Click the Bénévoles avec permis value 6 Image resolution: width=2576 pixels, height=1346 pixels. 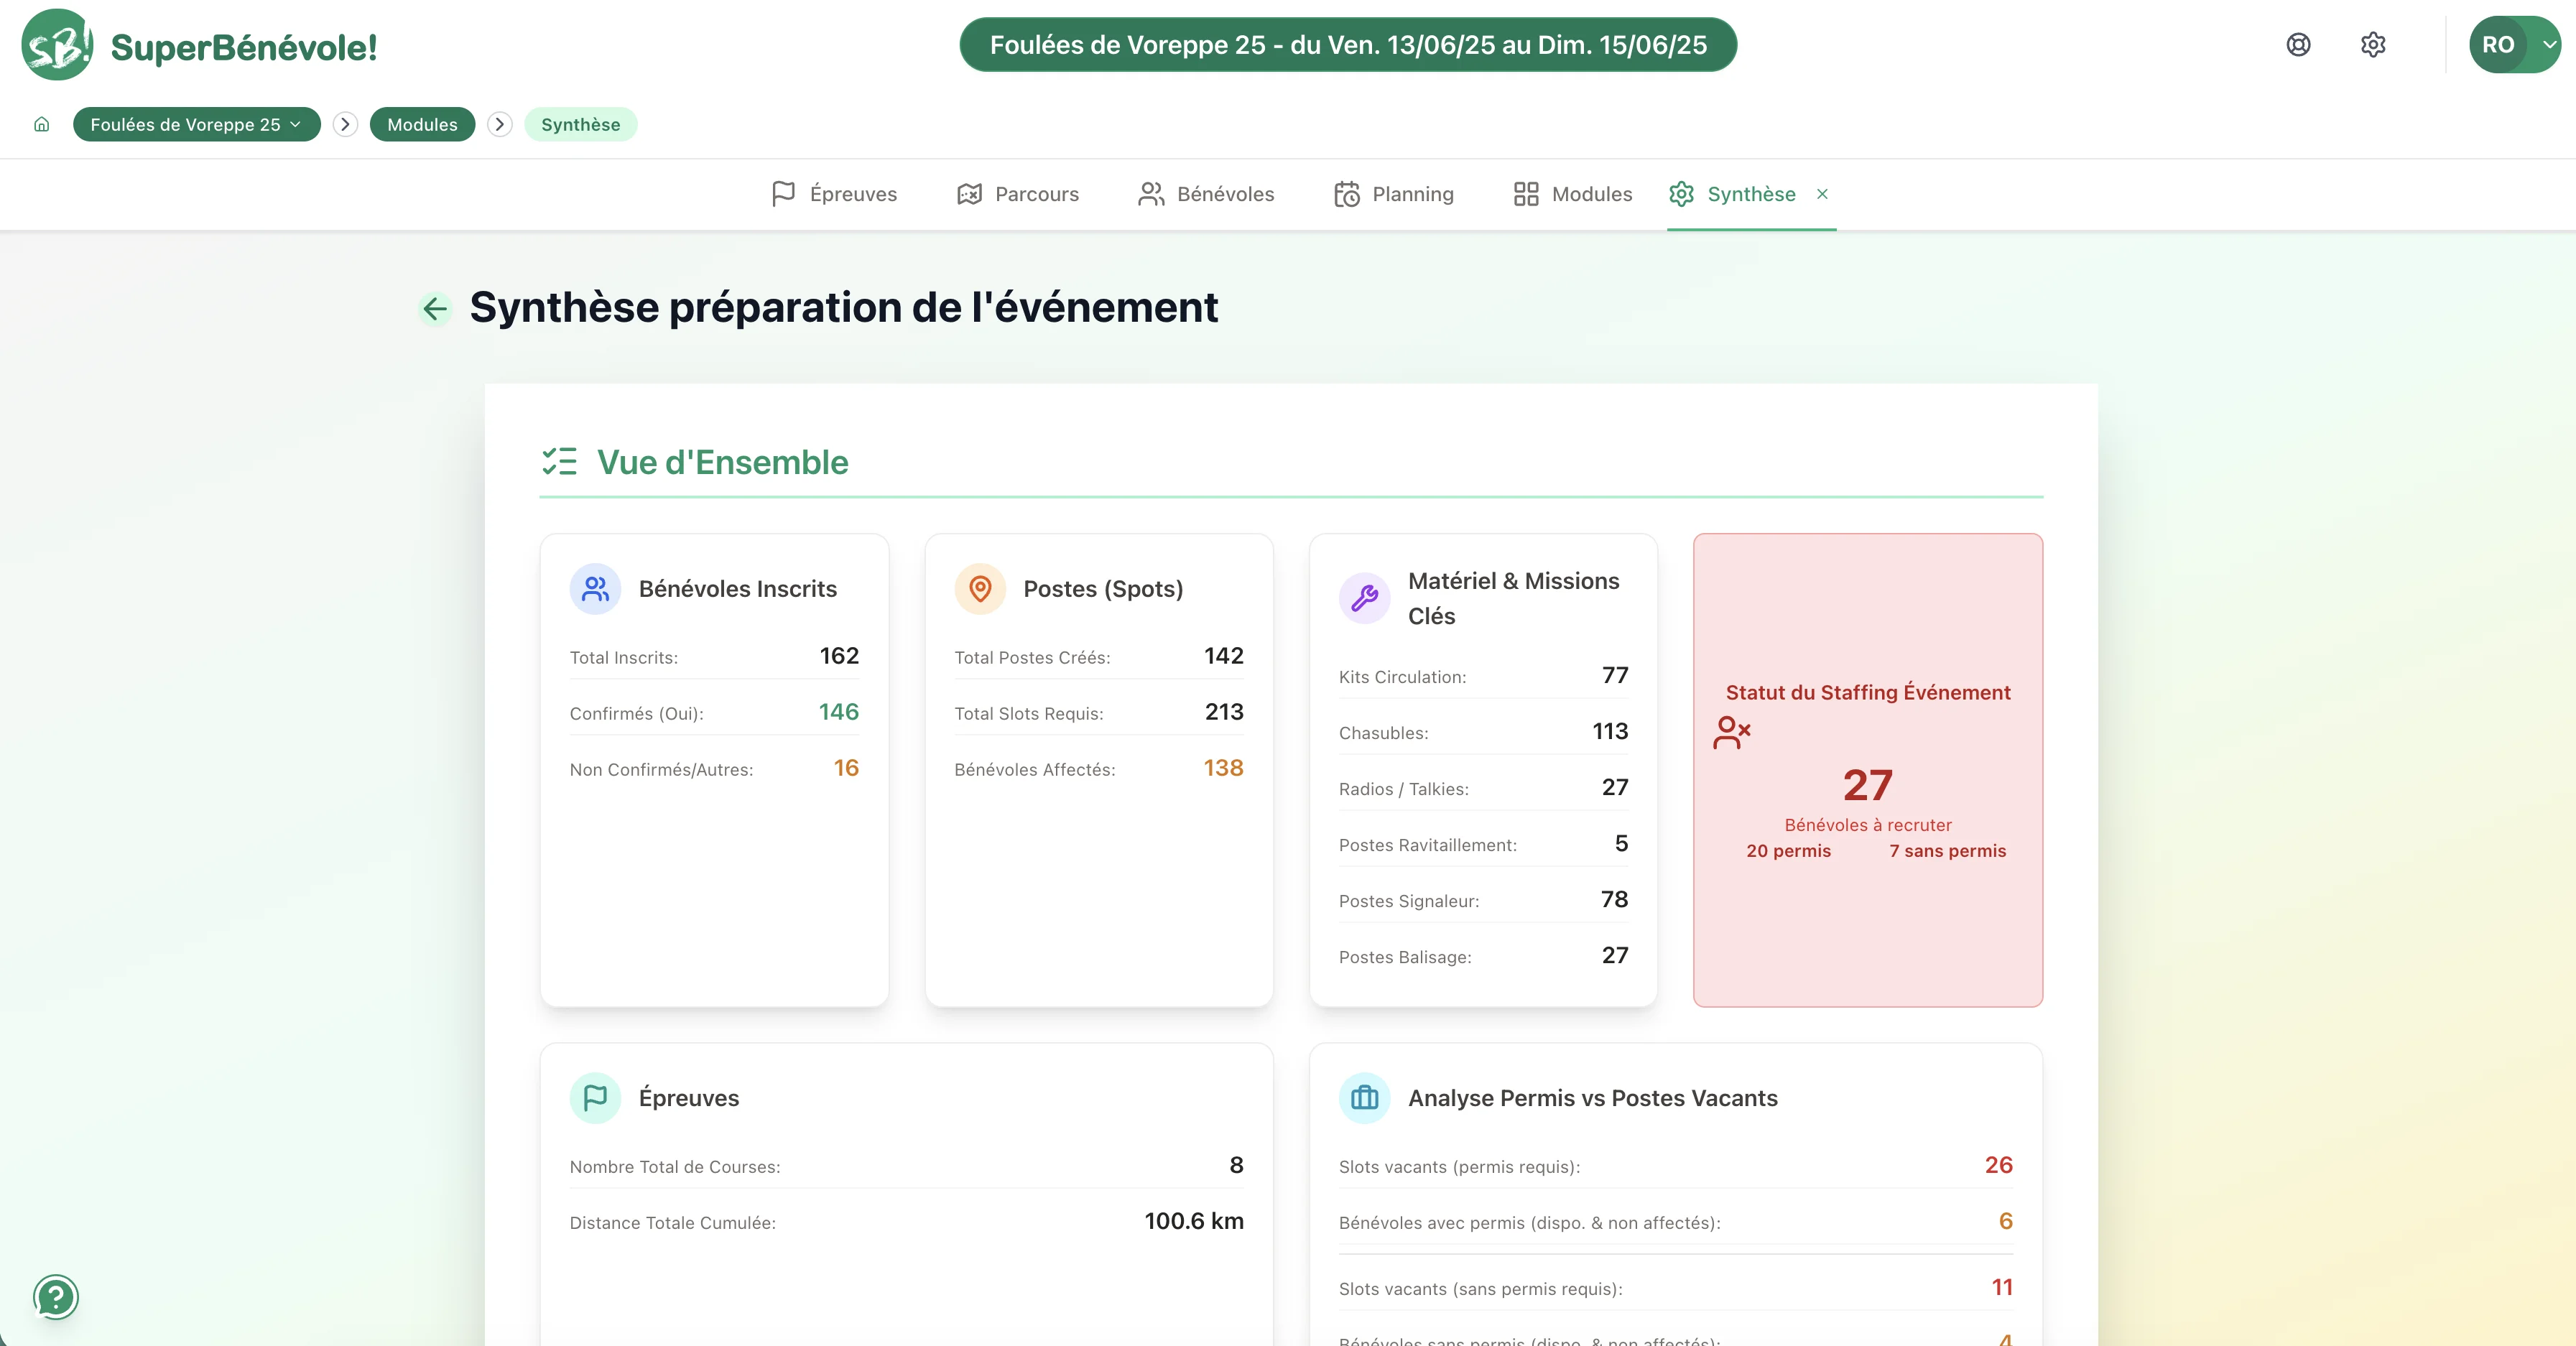click(2005, 1221)
